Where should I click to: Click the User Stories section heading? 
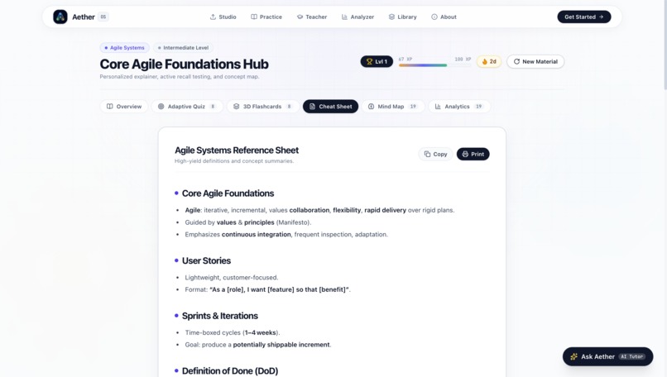point(206,260)
